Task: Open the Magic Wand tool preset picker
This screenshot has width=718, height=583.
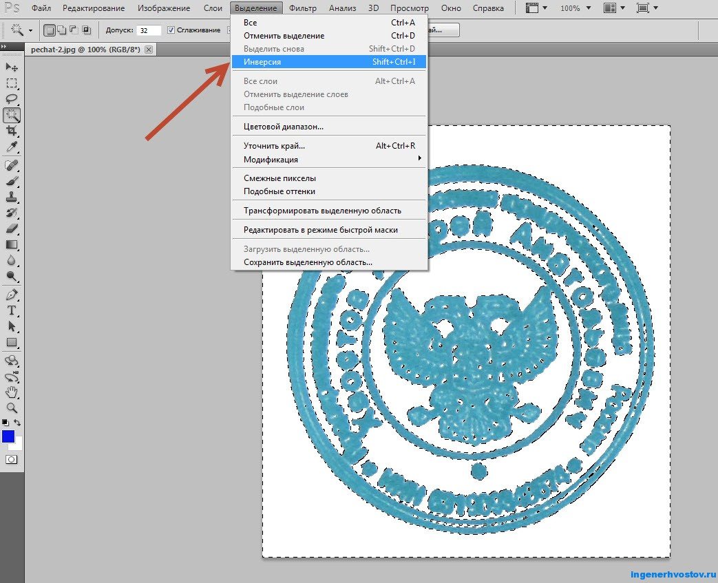Action: (30, 31)
